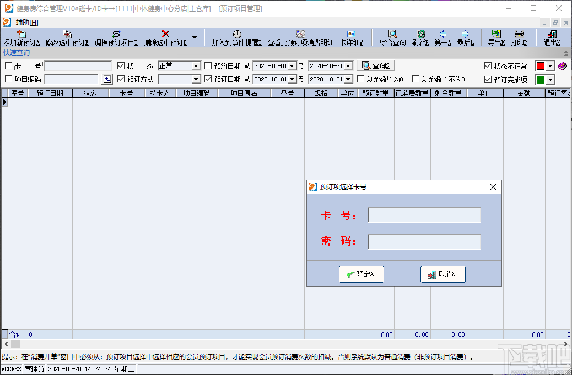The image size is (572, 375).
Task: Open the 打印 (Print) tool
Action: [519, 37]
